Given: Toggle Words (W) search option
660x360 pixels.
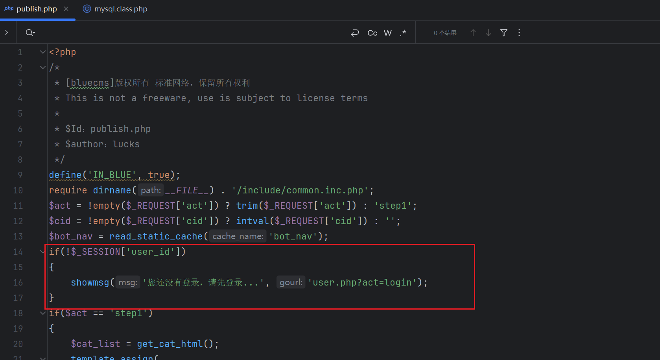Looking at the screenshot, I should point(387,33).
